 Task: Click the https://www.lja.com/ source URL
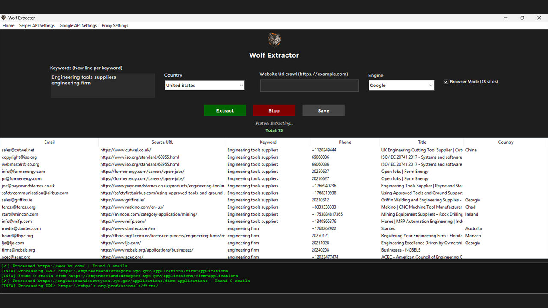coord(121,243)
